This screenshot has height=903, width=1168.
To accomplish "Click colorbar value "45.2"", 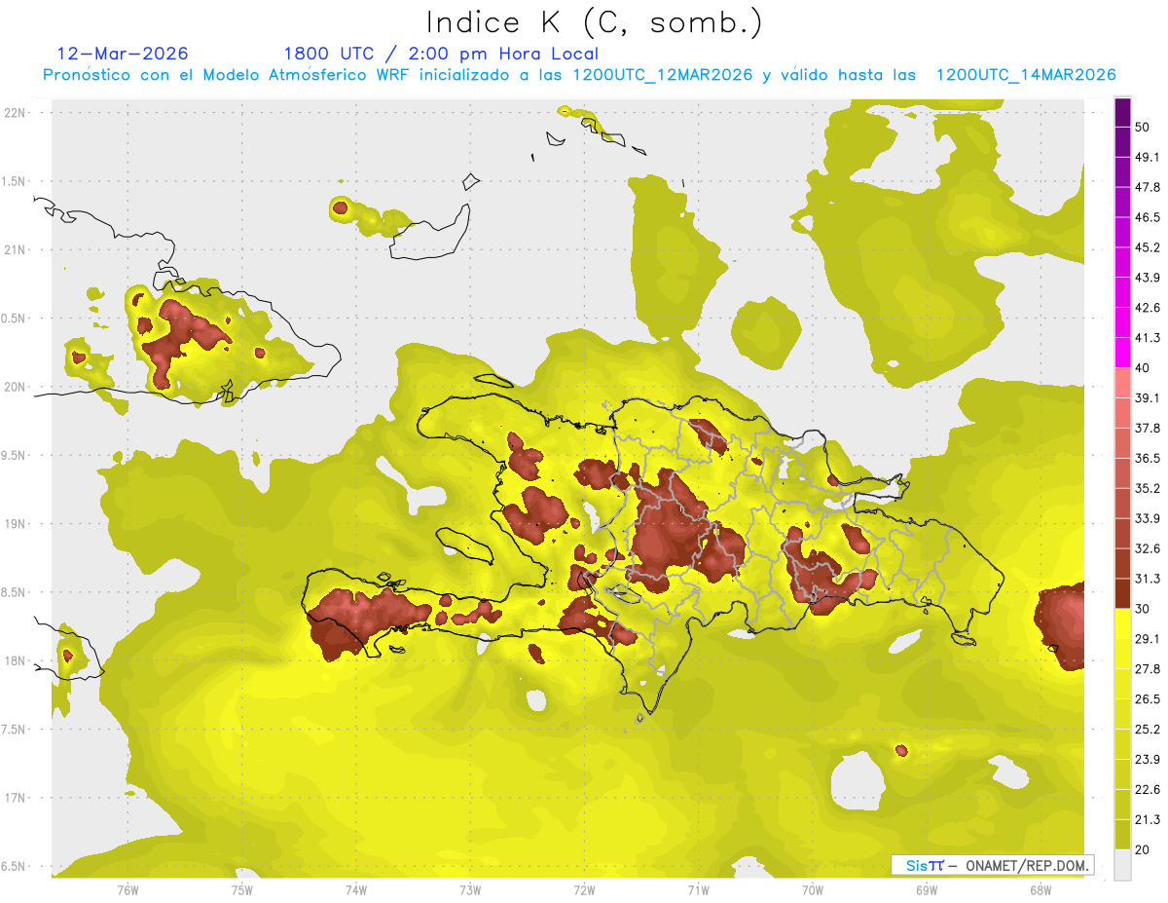I will (x=1149, y=247).
